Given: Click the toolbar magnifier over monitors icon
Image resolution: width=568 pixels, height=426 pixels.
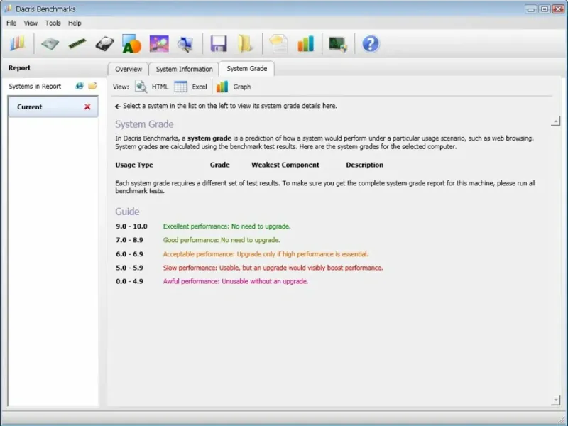Looking at the screenshot, I should (185, 44).
